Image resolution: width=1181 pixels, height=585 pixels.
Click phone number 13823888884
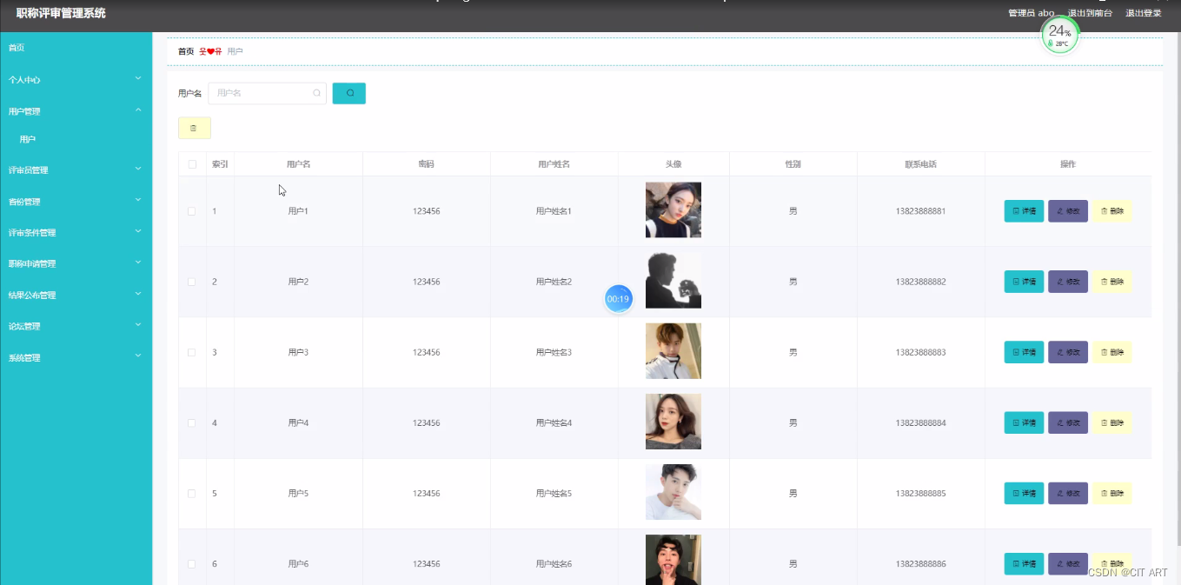(920, 422)
